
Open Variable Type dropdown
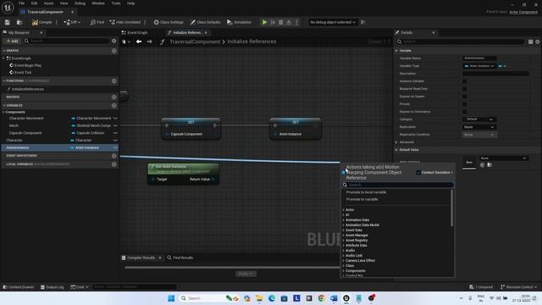[x=479, y=66]
